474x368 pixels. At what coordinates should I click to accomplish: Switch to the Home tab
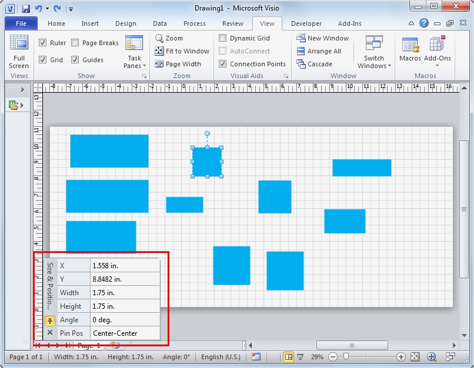coord(56,23)
